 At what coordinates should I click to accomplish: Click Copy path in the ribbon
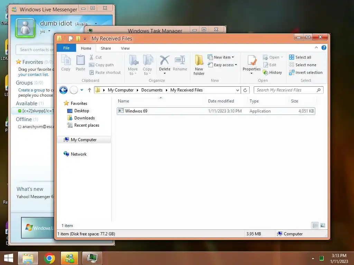tap(101, 65)
